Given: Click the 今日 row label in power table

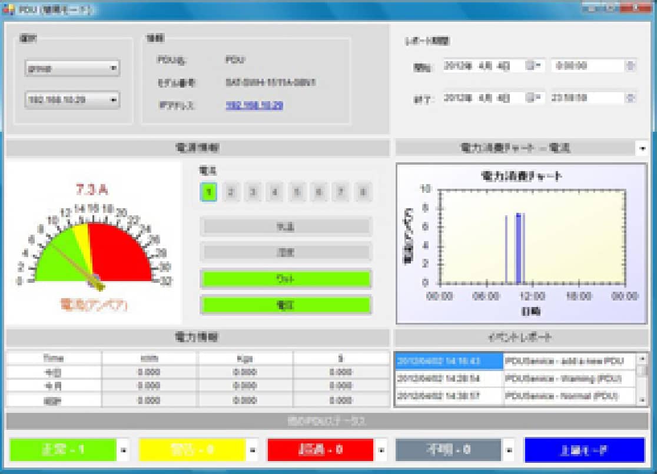Looking at the screenshot, I should pyautogui.click(x=54, y=372).
